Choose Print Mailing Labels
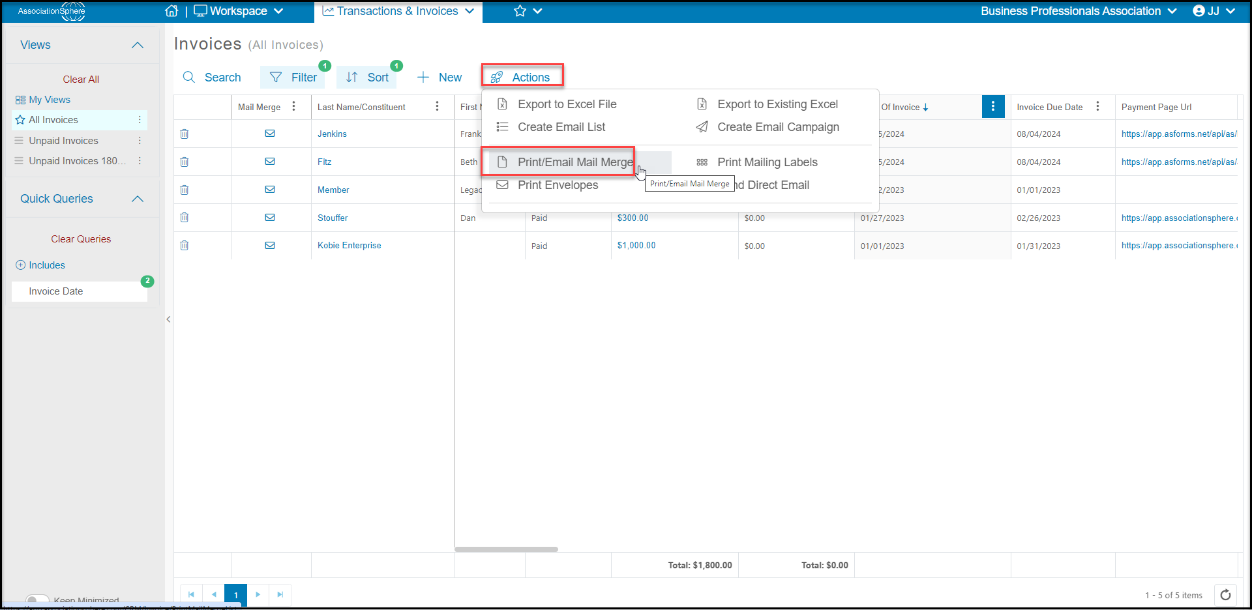The height and width of the screenshot is (610, 1252). 758,162
